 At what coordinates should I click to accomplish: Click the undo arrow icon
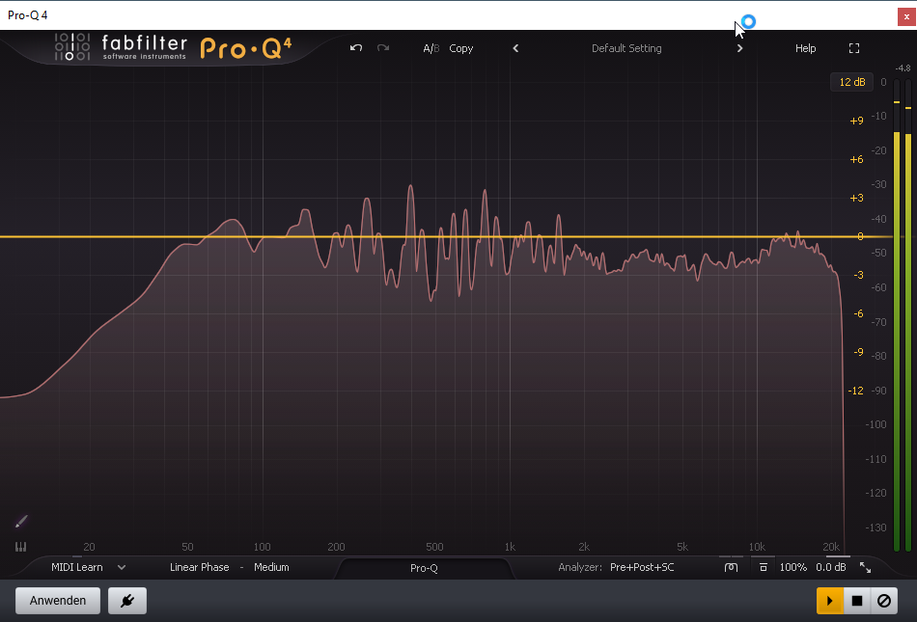click(x=356, y=48)
